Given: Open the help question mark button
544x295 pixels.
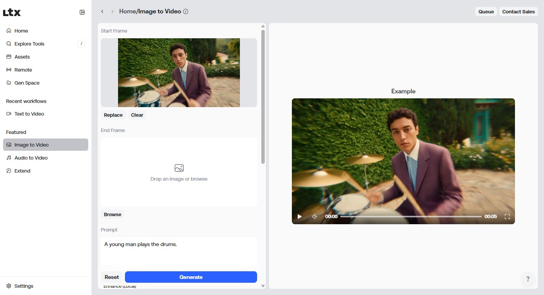Looking at the screenshot, I should tap(528, 279).
